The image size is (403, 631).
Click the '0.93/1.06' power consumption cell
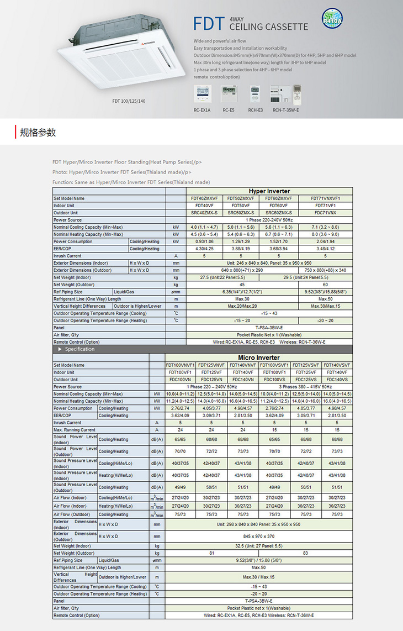(204, 242)
